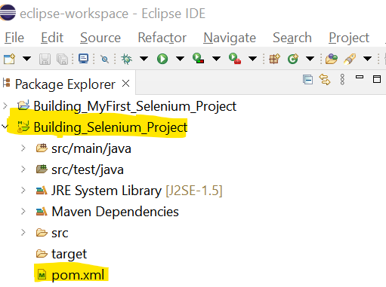This screenshot has height=287, width=386.
Task: Close the Package Explorer view
Action: tap(125, 84)
